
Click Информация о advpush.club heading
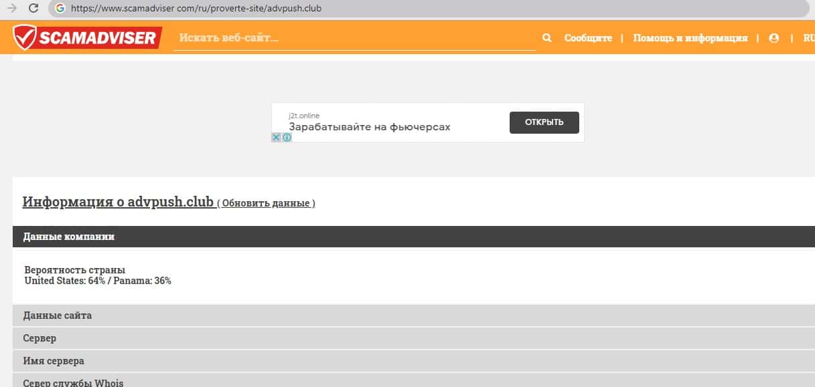coord(118,202)
